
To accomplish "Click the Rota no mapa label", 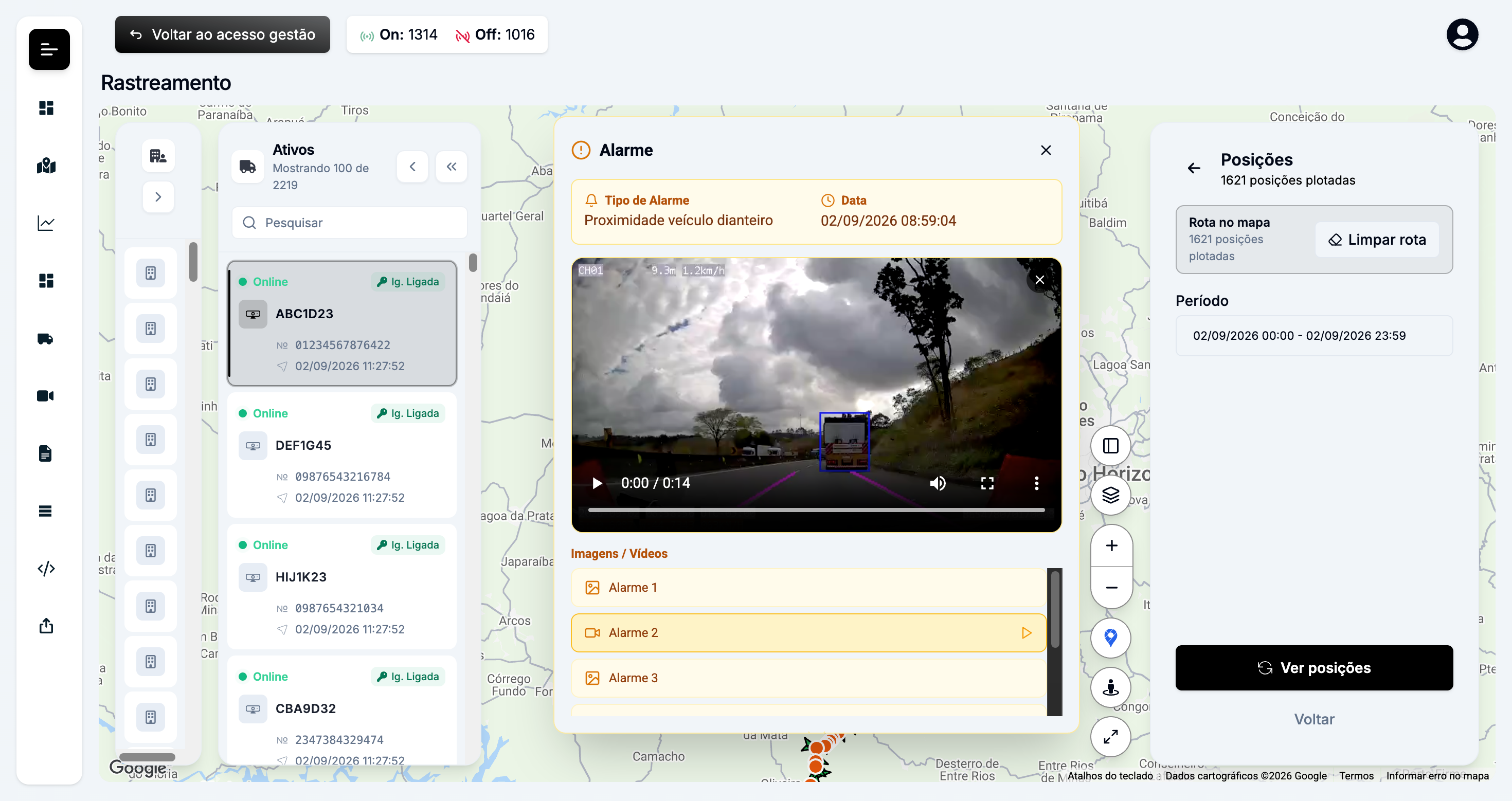I will [1229, 223].
